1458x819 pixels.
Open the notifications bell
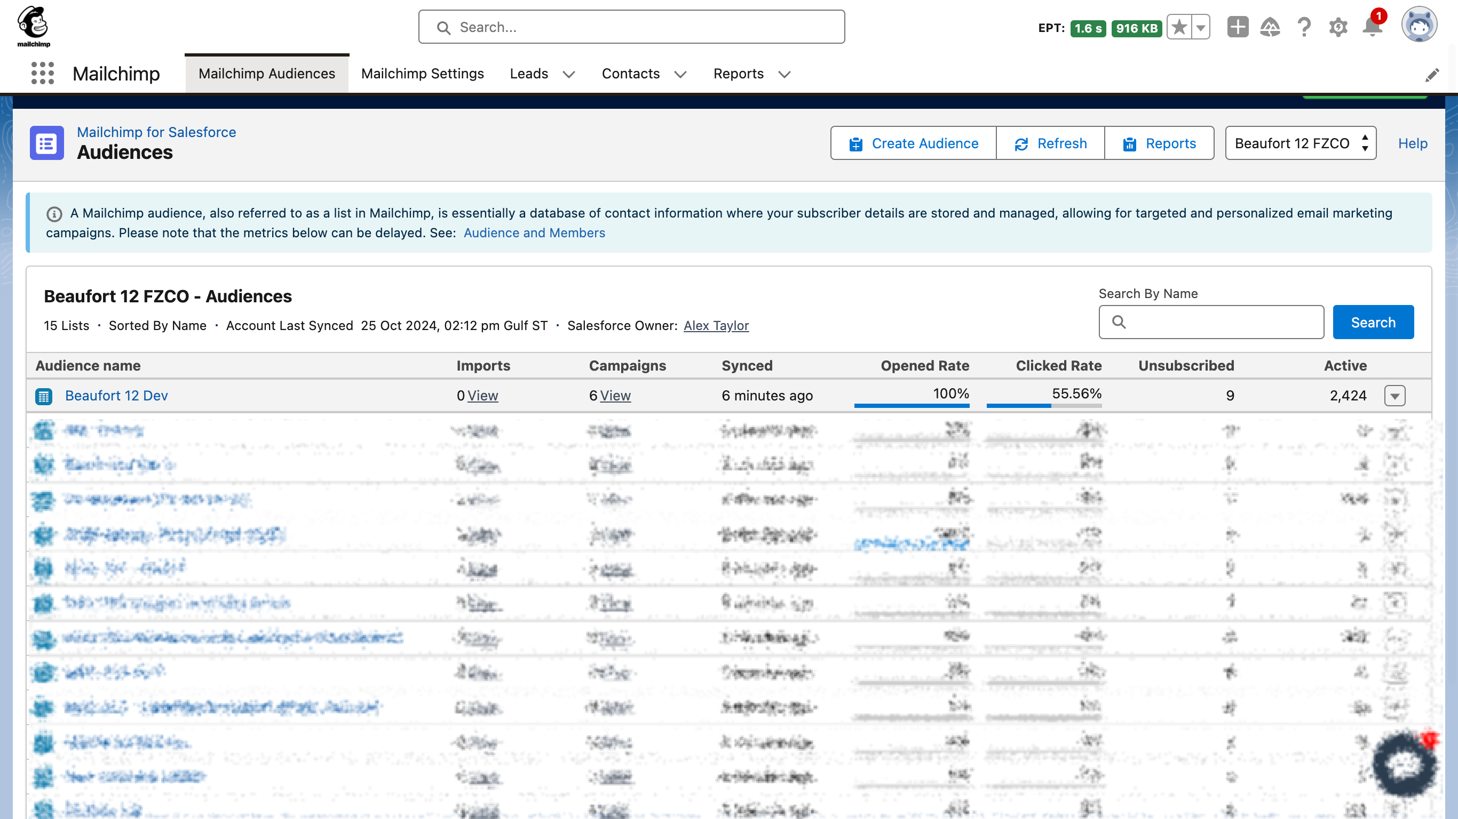point(1373,27)
